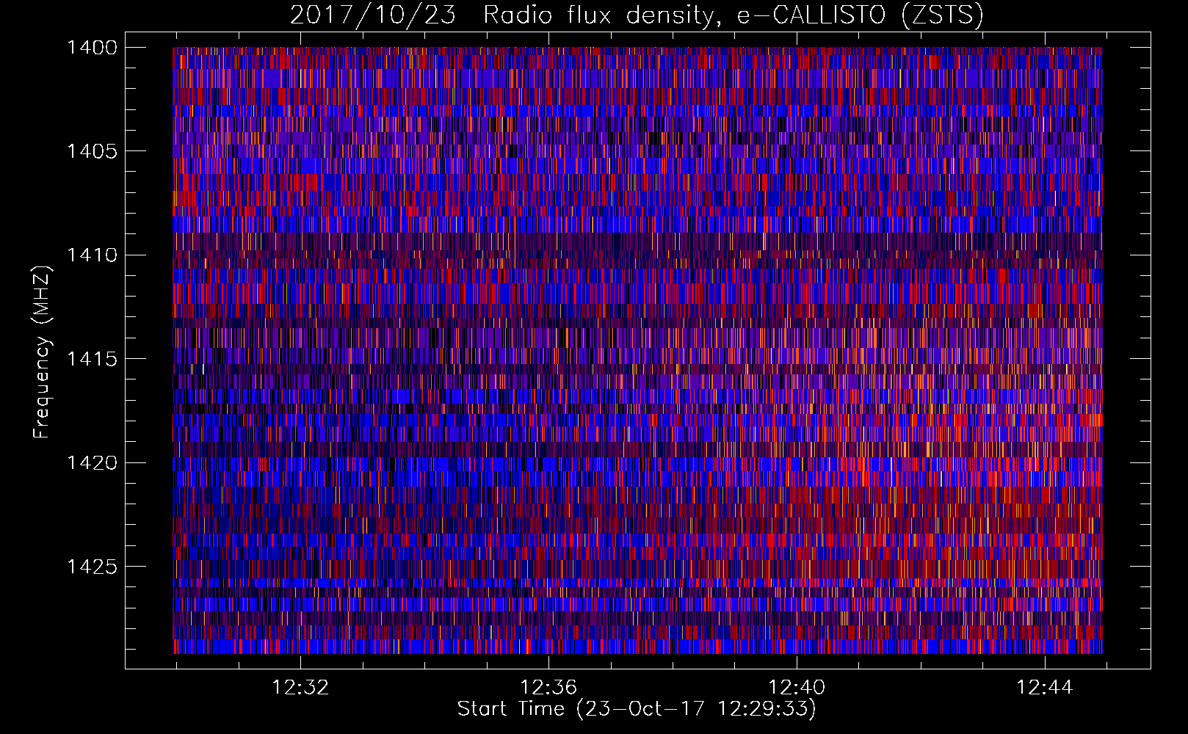
Task: Select the '1400' frequency axis label
Action: tap(92, 48)
